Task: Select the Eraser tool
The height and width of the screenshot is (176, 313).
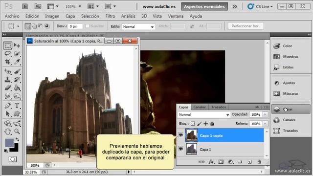Action: (x=8, y=88)
